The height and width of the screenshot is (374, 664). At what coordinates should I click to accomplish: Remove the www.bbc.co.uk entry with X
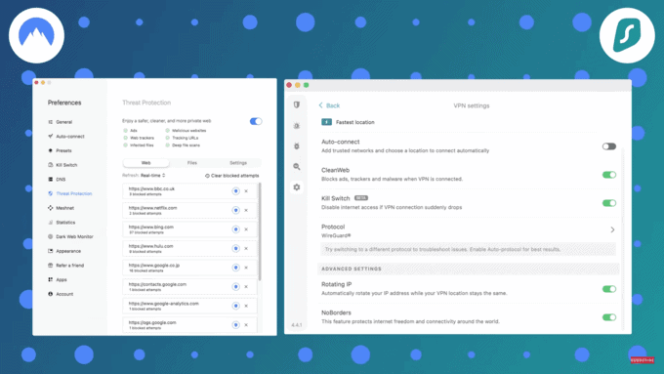coord(246,191)
